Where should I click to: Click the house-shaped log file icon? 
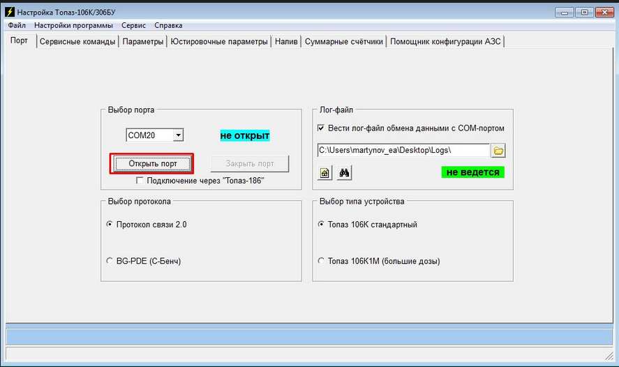325,173
